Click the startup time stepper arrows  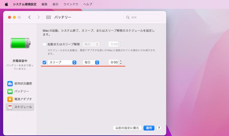[121, 44]
